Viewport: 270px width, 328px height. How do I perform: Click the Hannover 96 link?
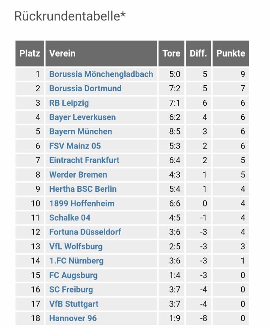73,318
